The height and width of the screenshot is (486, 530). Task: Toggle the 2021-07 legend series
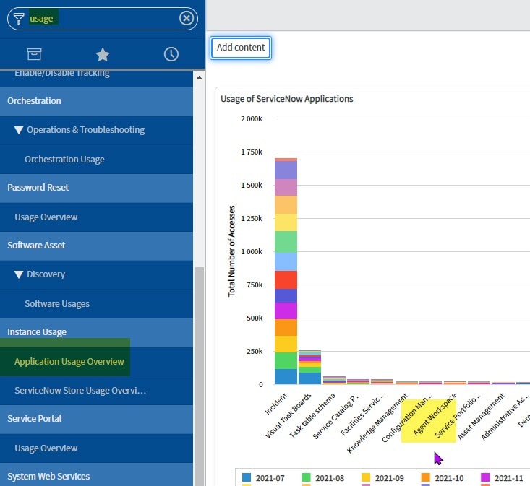click(264, 478)
